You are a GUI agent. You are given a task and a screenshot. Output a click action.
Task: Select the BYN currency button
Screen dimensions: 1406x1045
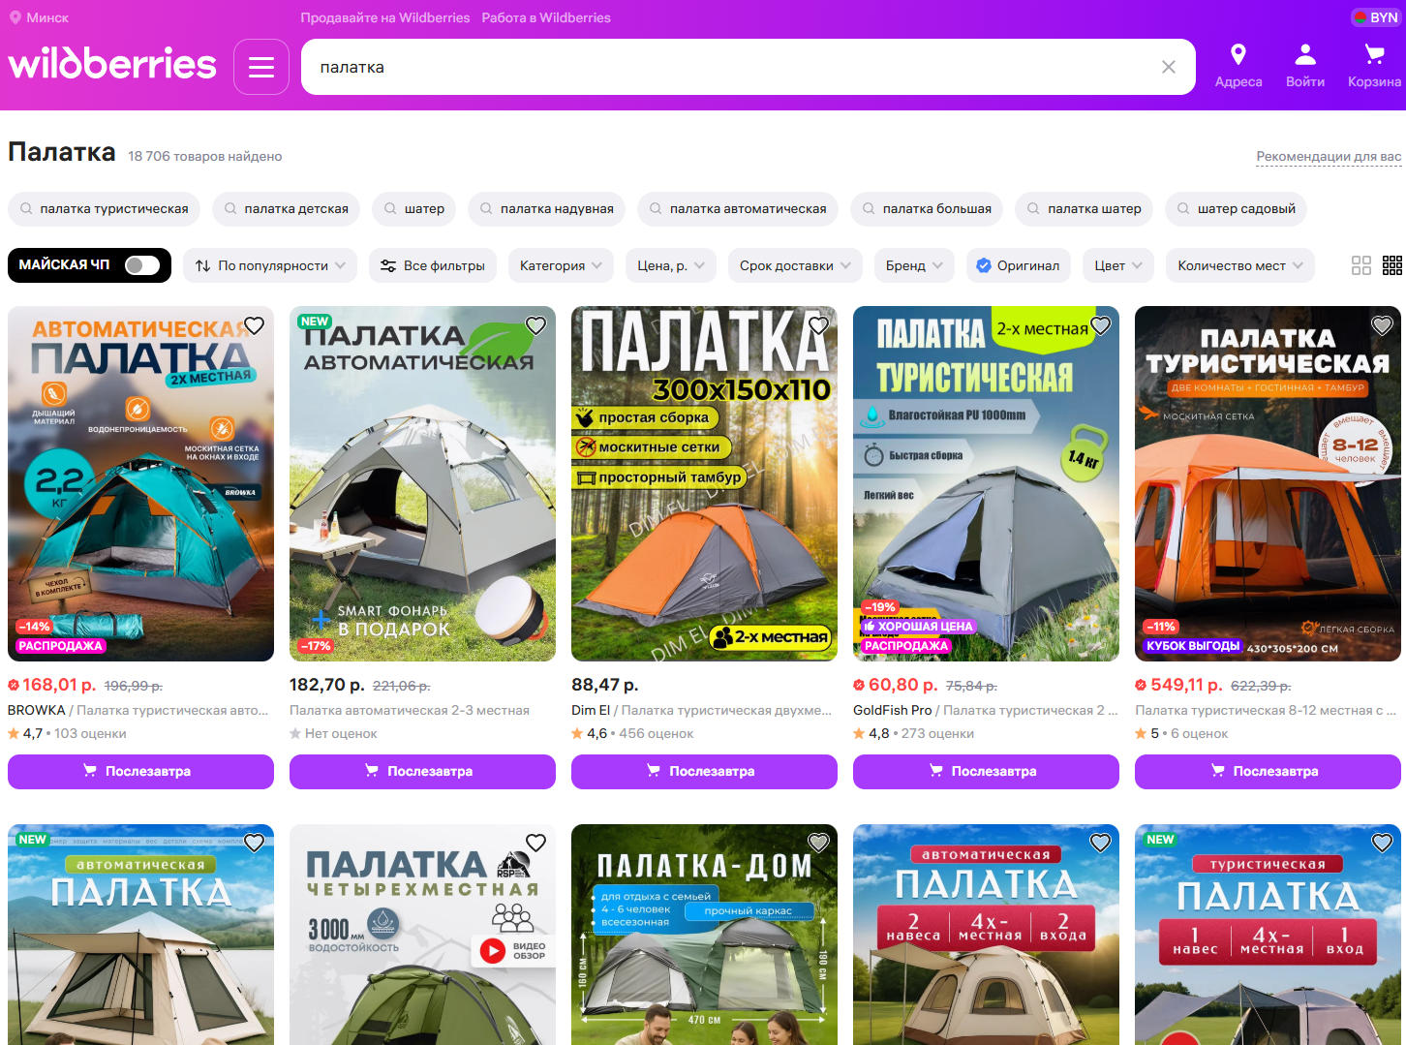click(x=1375, y=17)
